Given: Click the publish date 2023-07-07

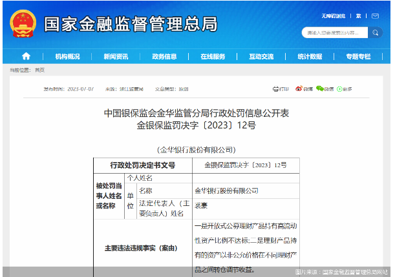Looking at the screenshot, I should tap(81, 89).
